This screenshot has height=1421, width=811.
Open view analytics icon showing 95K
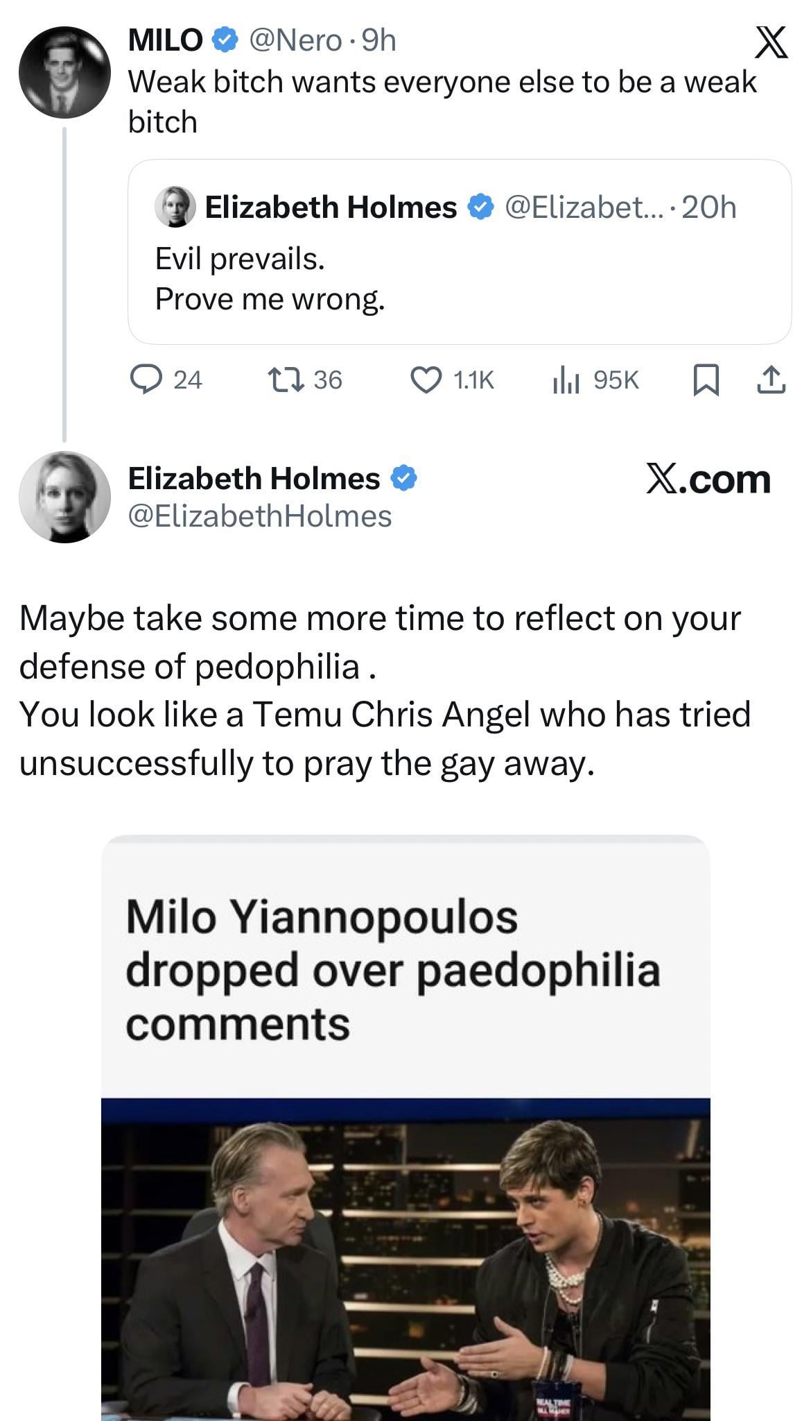566,380
